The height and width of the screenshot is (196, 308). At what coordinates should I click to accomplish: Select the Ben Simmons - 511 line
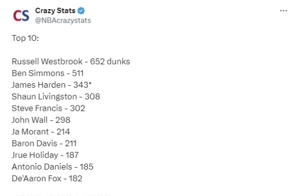pos(48,73)
